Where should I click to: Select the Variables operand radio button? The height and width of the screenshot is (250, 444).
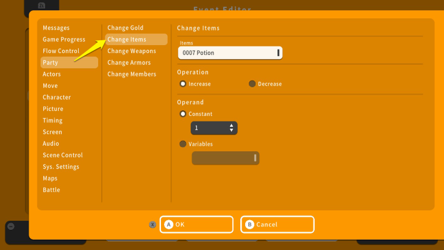183,144
